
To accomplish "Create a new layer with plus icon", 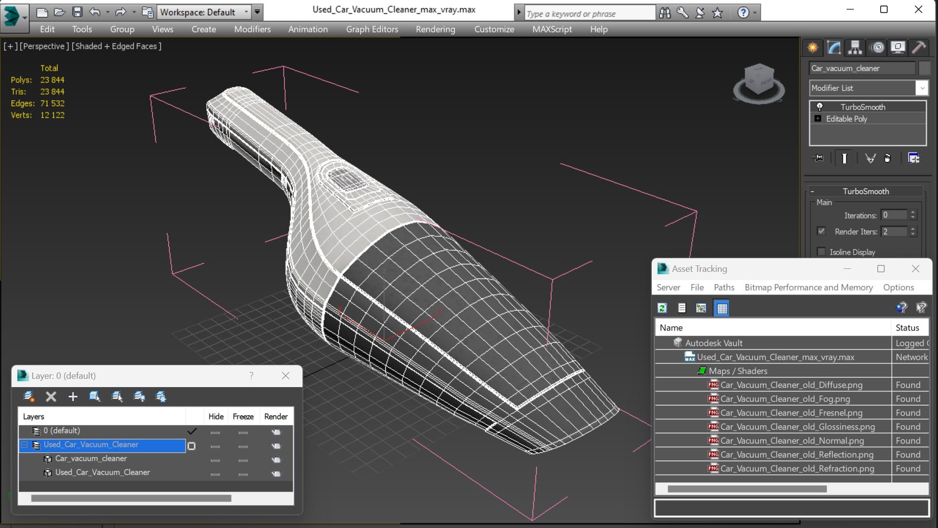I will (73, 396).
